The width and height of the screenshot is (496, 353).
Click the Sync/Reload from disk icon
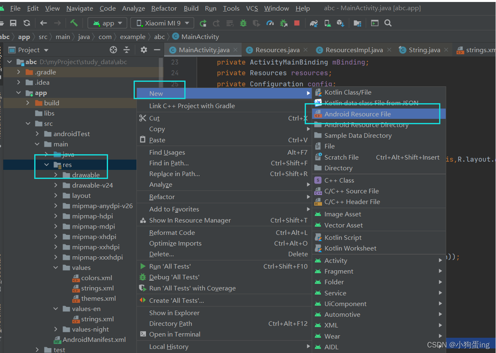coord(27,23)
